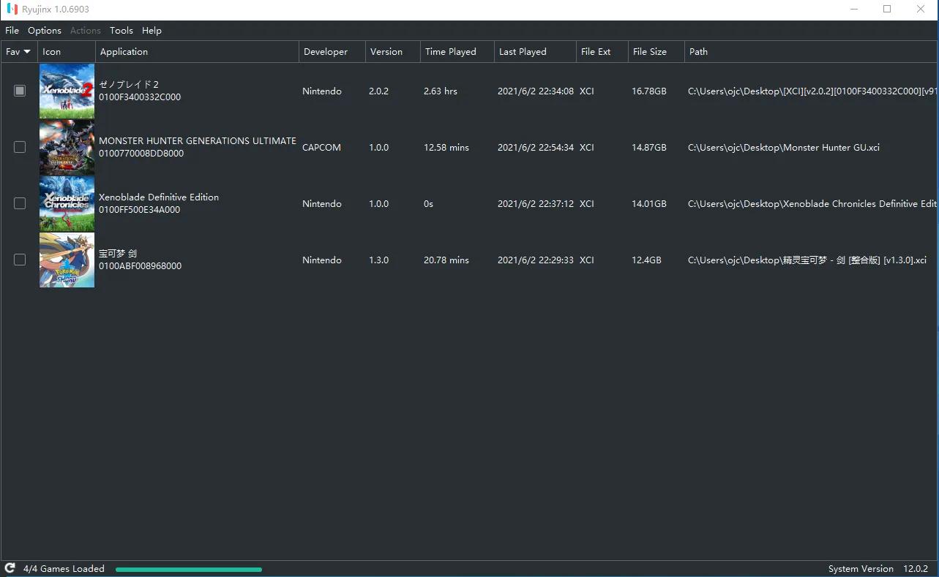Viewport: 939px width, 577px height.
Task: Minimize the Ryujinx window
Action: tap(854, 10)
